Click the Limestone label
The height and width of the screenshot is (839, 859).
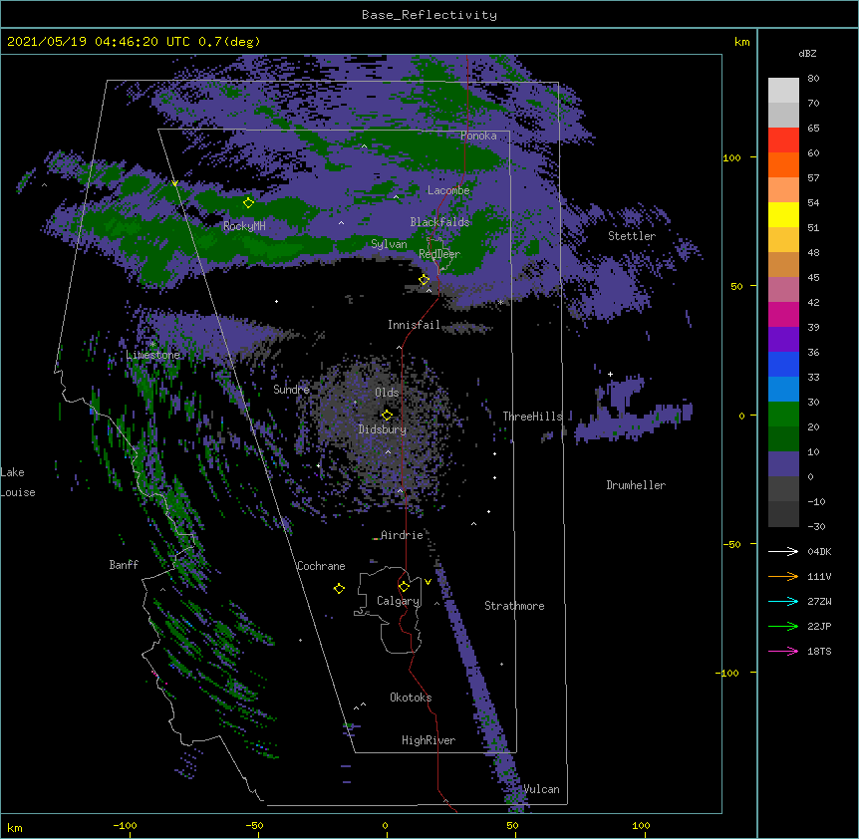point(152,355)
